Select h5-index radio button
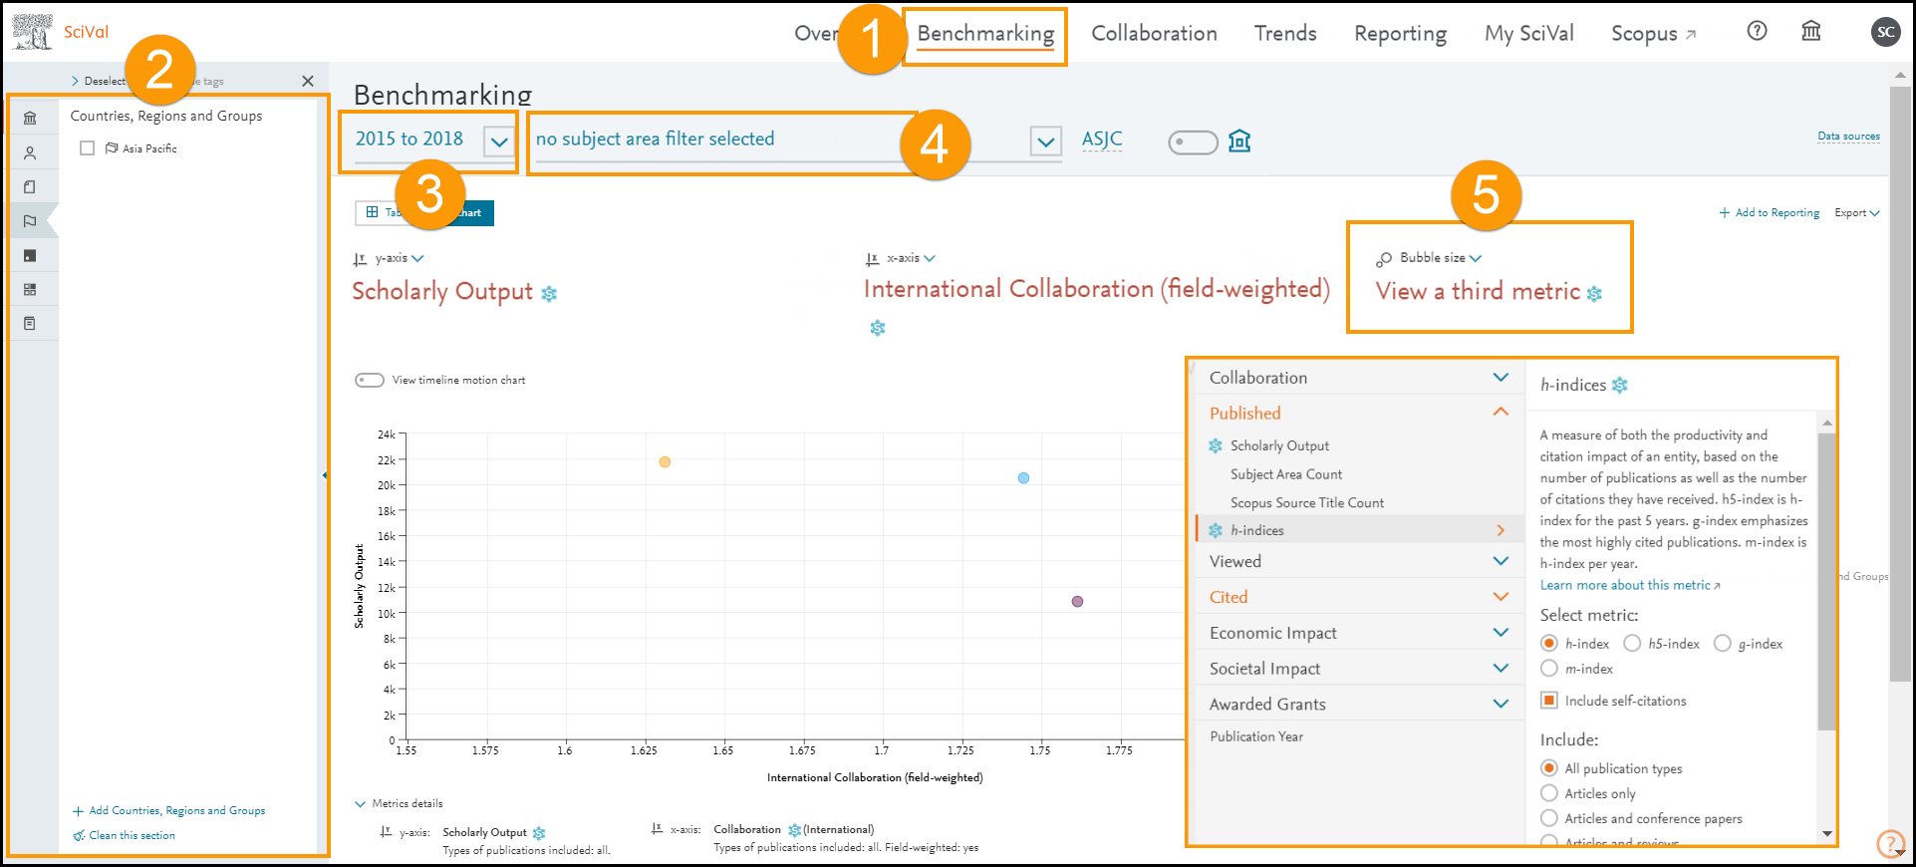This screenshot has height=867, width=1916. point(1632,644)
